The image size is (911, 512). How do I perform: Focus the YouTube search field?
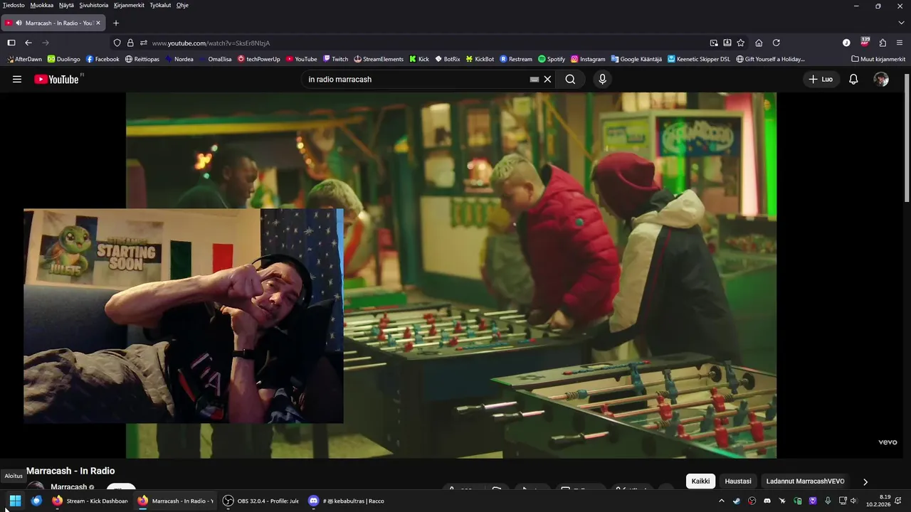click(416, 80)
